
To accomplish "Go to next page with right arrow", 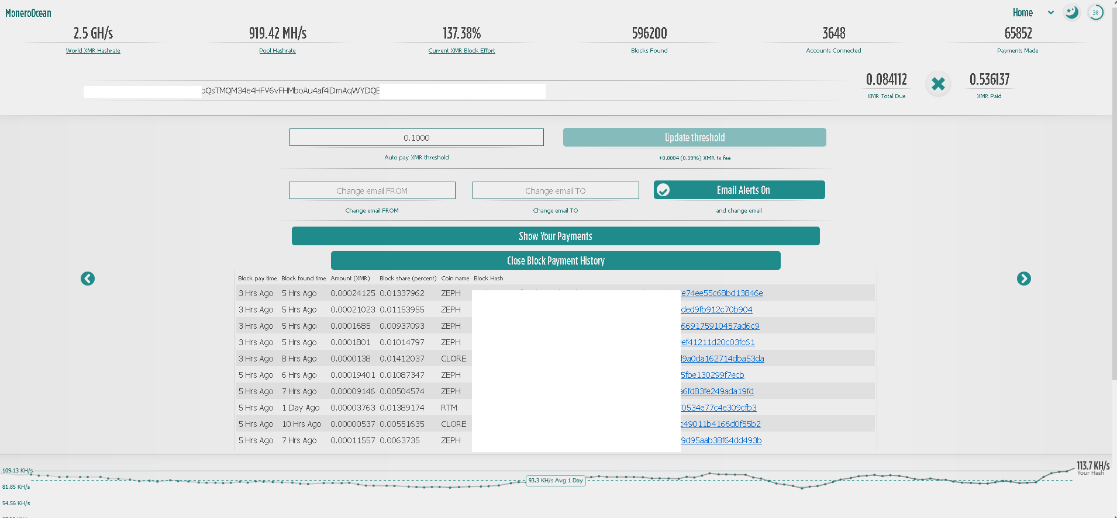I will (1023, 279).
